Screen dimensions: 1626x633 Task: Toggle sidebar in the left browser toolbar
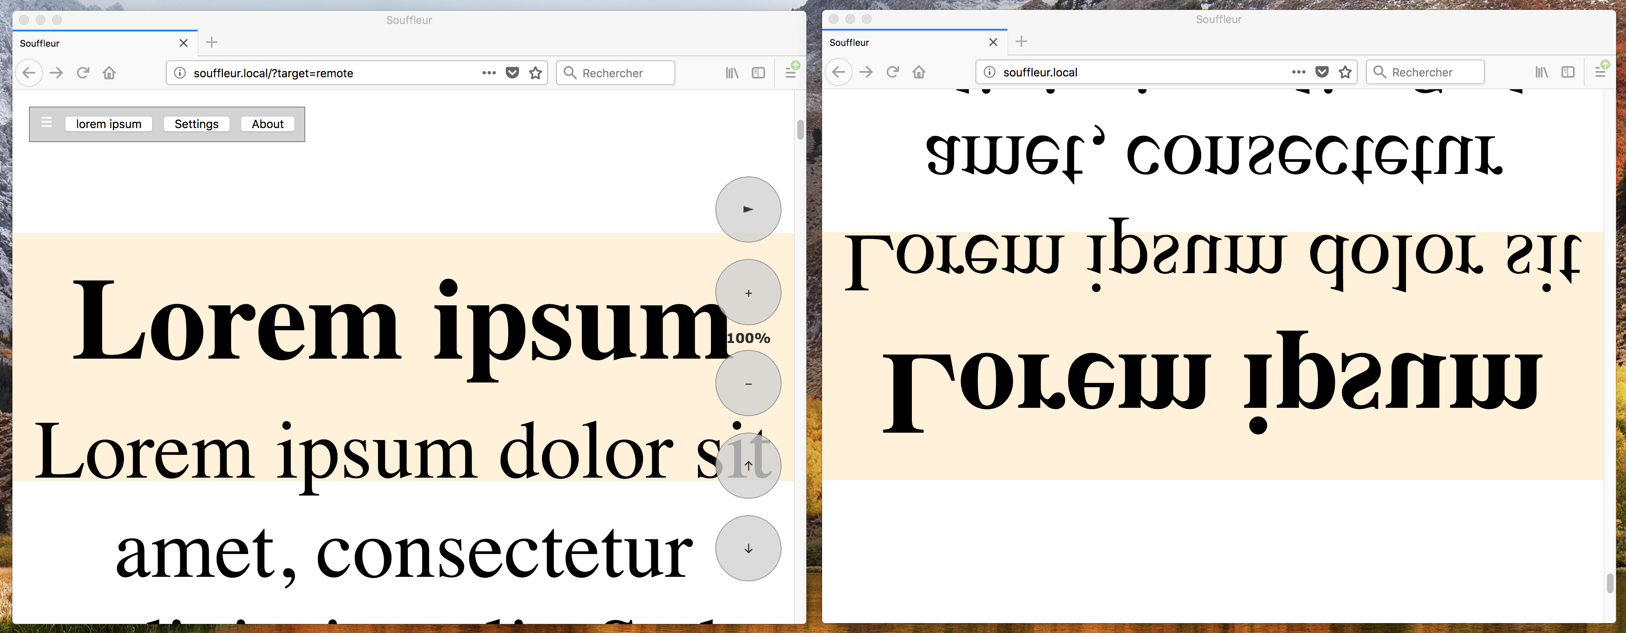(758, 73)
